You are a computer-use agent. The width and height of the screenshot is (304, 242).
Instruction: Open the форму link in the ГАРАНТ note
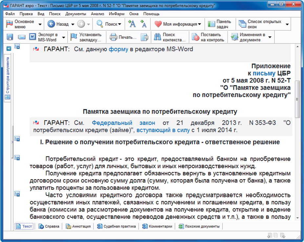pyautogui.click(x=119, y=49)
